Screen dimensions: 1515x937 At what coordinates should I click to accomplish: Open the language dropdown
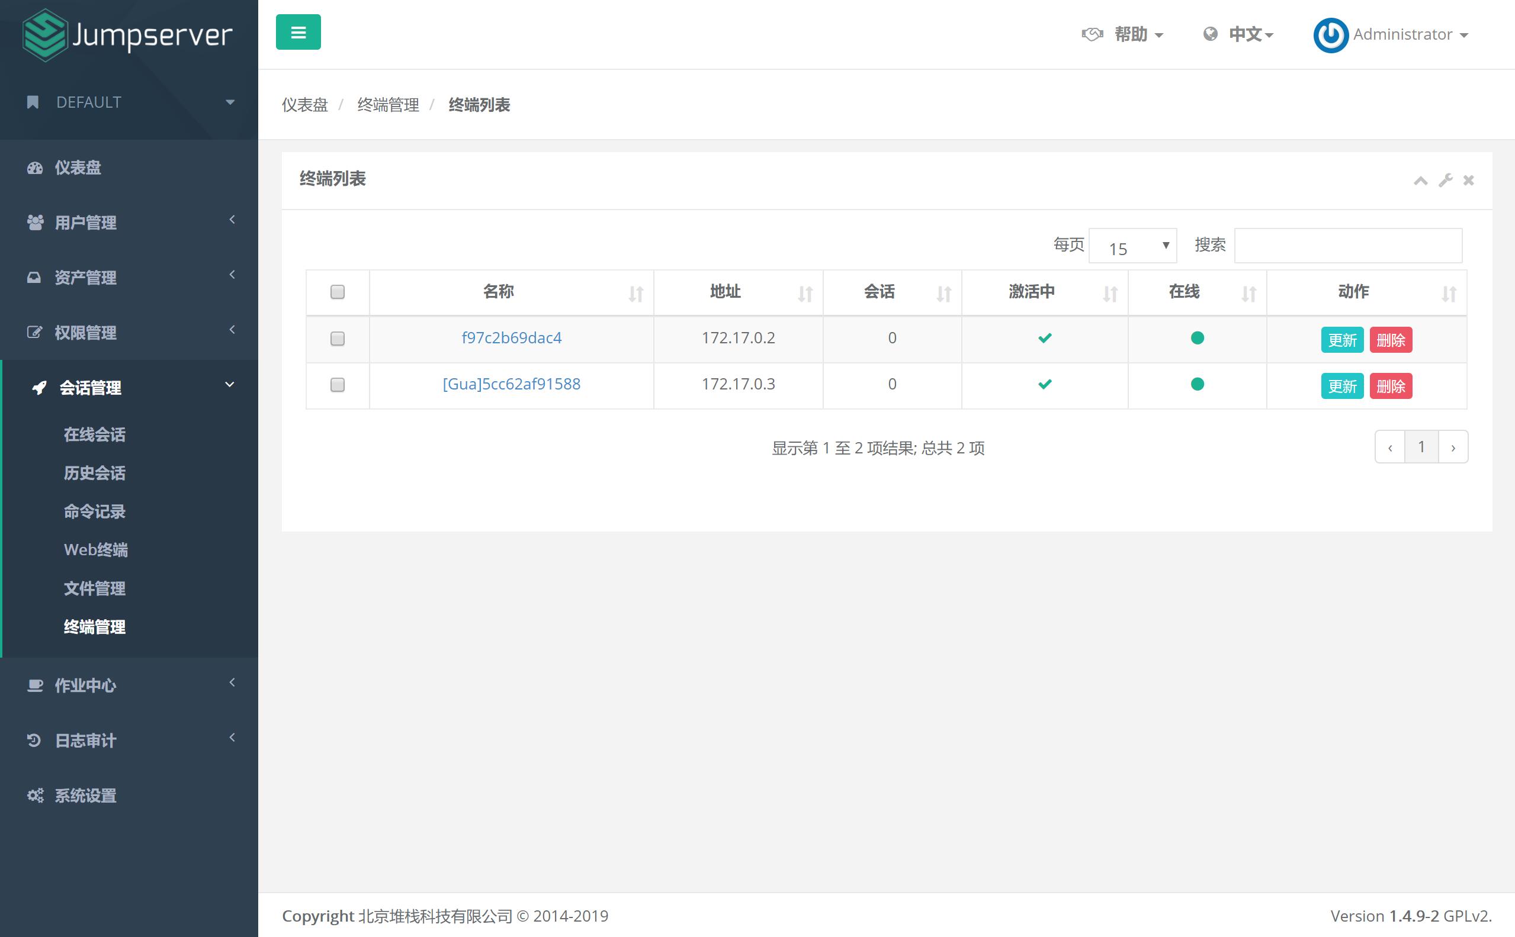click(1238, 34)
